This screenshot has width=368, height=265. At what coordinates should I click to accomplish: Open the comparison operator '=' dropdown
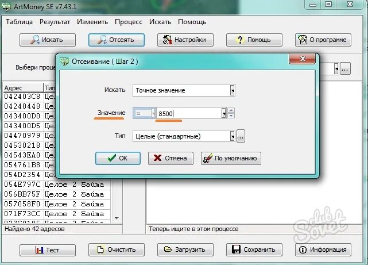[x=153, y=113]
